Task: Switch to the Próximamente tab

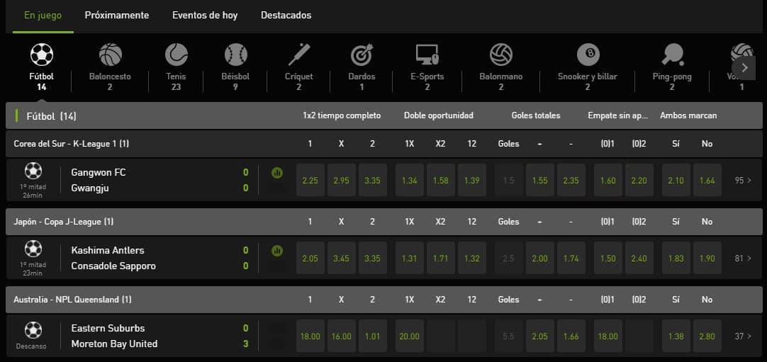Action: tap(117, 15)
